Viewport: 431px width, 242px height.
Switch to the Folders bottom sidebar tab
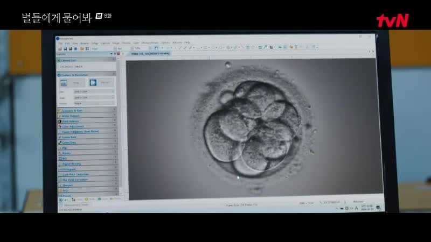click(77, 200)
